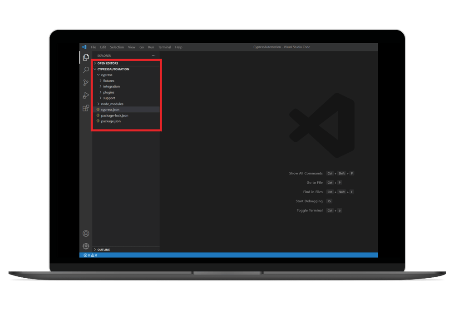Expand the integration folder chevron
Viewport: 454px width, 315px height.
pos(100,86)
